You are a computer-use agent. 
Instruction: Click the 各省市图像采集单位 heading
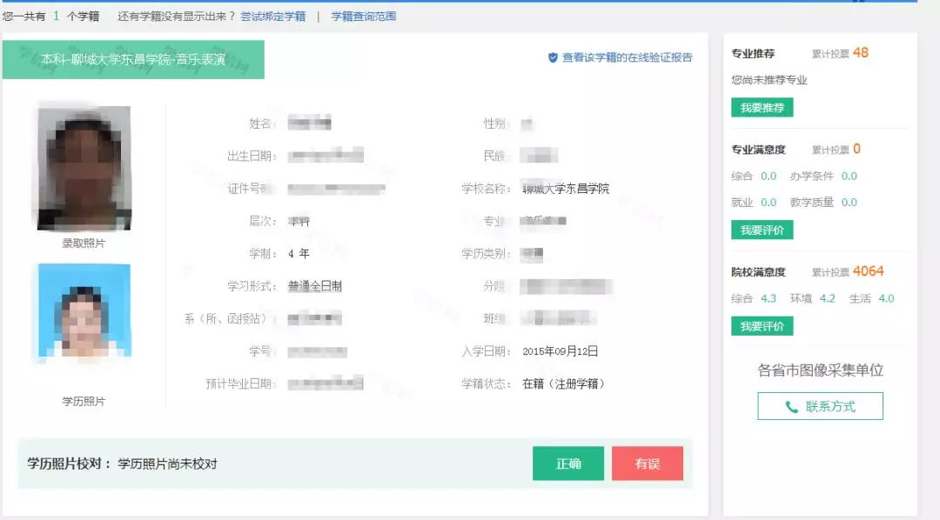[820, 370]
